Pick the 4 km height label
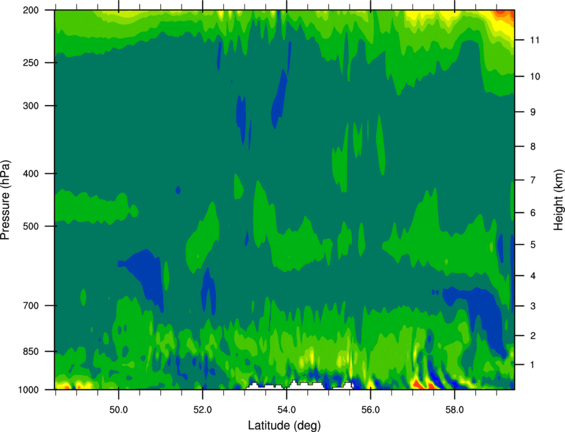Screen dimensions: 565x432 pos(532,276)
